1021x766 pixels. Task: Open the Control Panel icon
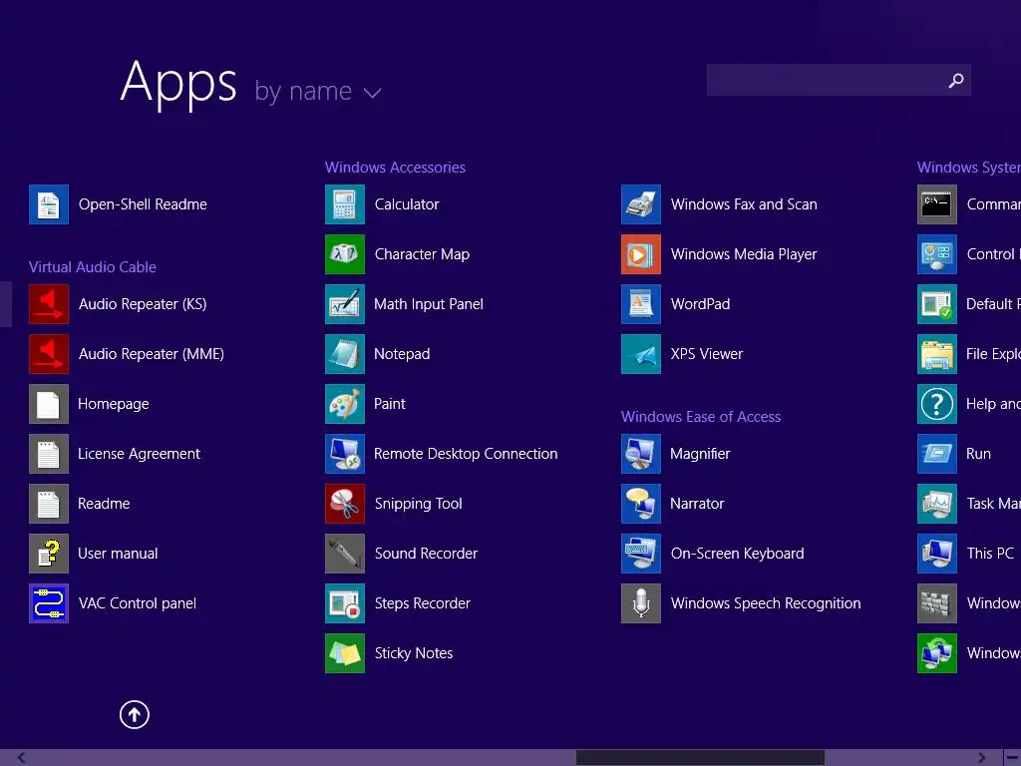[937, 254]
